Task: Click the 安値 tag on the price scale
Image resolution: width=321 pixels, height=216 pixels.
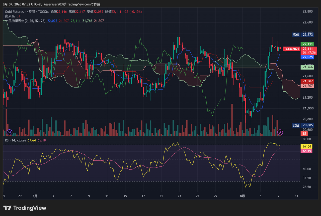Action: (x=296, y=125)
